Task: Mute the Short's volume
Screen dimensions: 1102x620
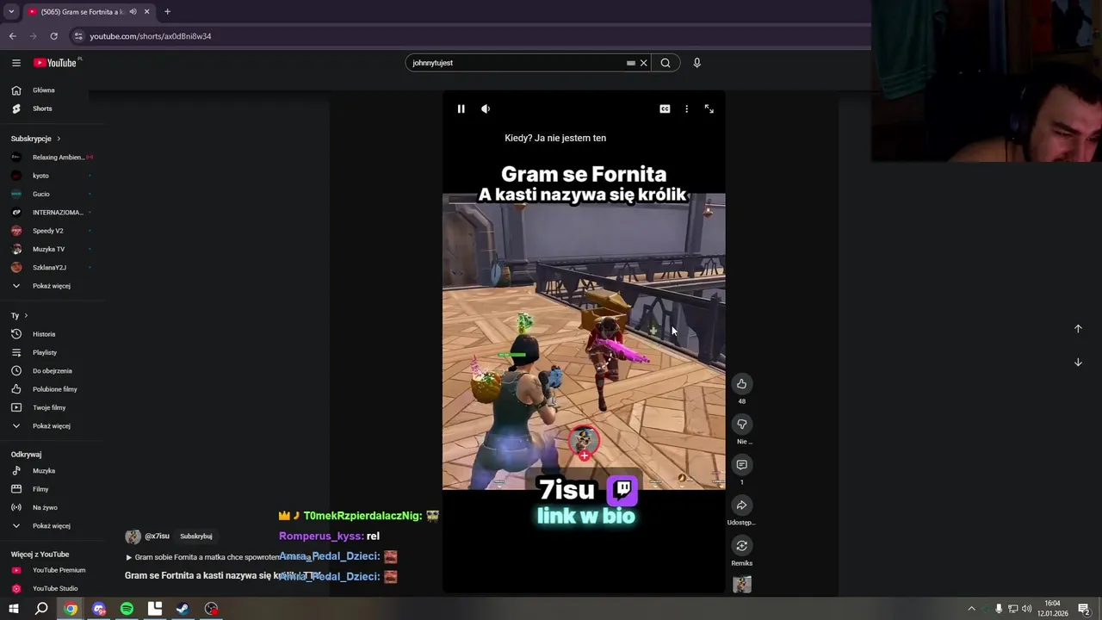Action: (x=486, y=108)
